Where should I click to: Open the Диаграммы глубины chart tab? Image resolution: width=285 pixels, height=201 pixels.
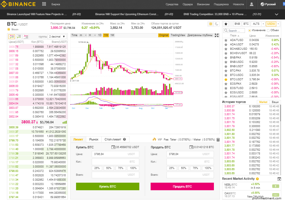[x=200, y=35]
